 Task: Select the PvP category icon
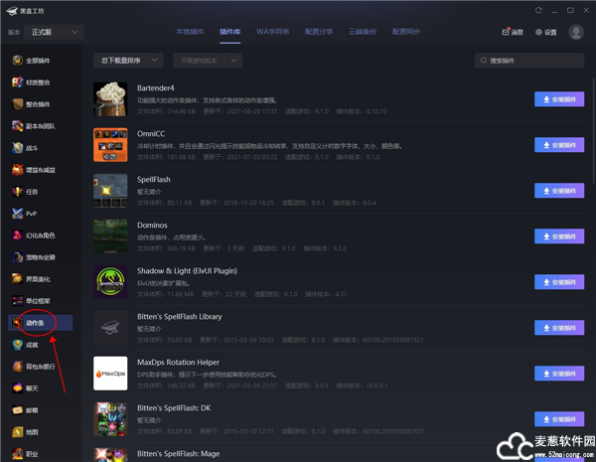17,214
